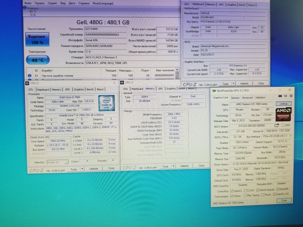Open the Сервис menu
Viewport: 303px width, 227px height.
[52, 3]
